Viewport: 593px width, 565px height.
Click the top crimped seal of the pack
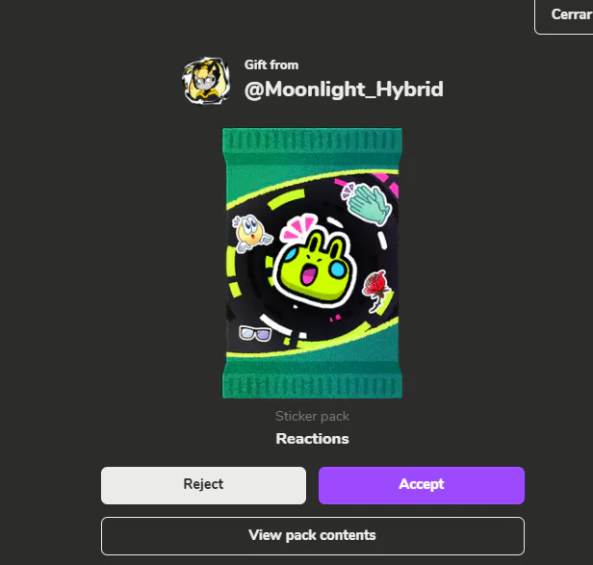pos(312,143)
